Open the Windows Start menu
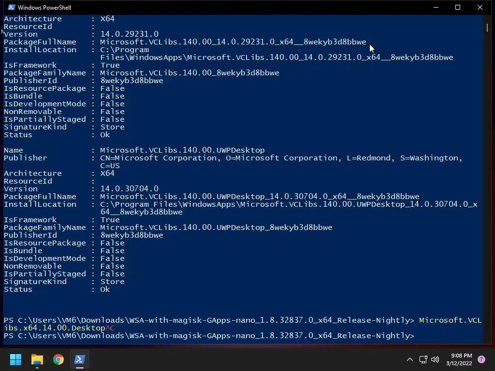This screenshot has width=495, height=371. point(15,359)
